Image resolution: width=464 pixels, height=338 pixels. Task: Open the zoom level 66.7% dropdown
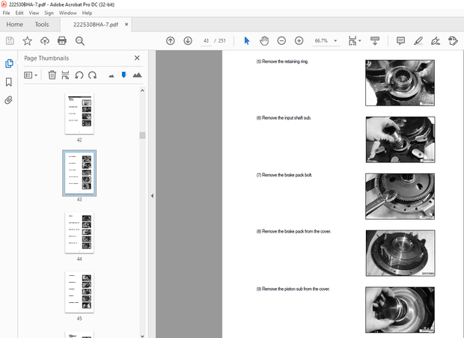click(335, 40)
